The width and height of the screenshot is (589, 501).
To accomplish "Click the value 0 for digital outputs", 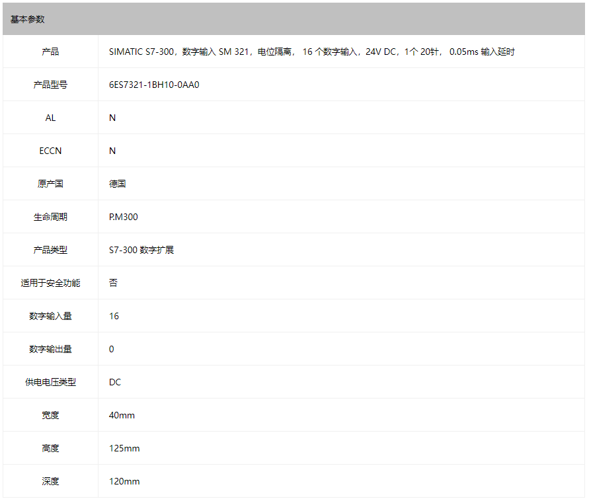I will click(x=112, y=349).
